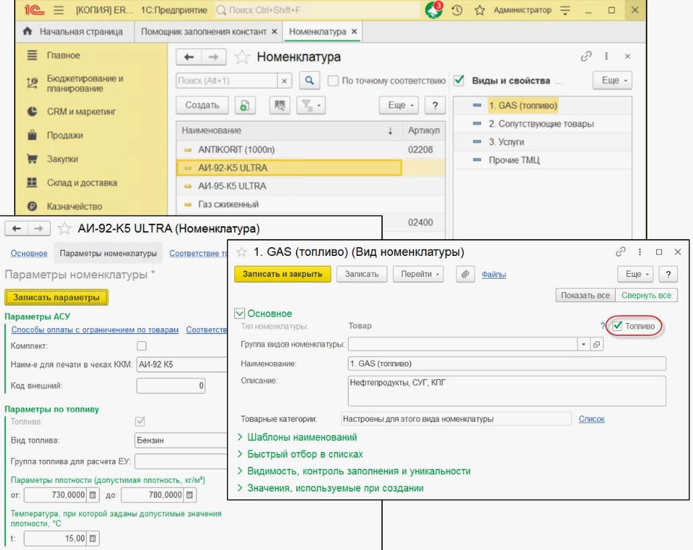Open Еще menu in GAS form
This screenshot has height=550, width=693.
635,274
